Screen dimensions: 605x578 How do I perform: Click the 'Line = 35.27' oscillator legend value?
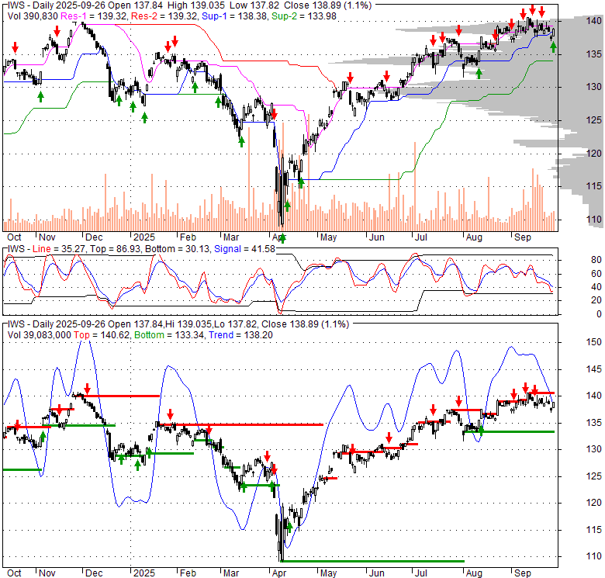click(x=59, y=249)
